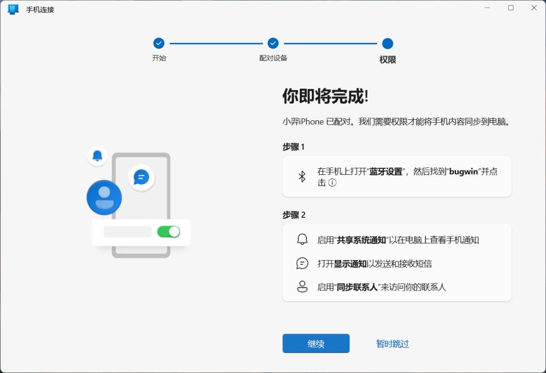This screenshot has height=373, width=546.
Task: Click the completed 开始 step checkmark
Action: [159, 43]
